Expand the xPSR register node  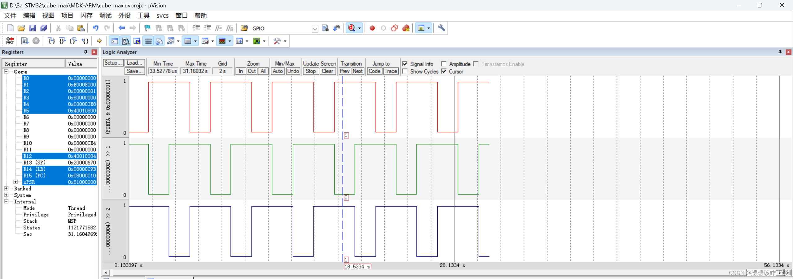tap(15, 182)
